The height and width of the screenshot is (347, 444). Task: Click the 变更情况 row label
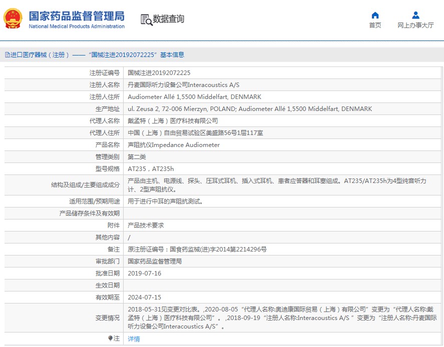(108, 318)
